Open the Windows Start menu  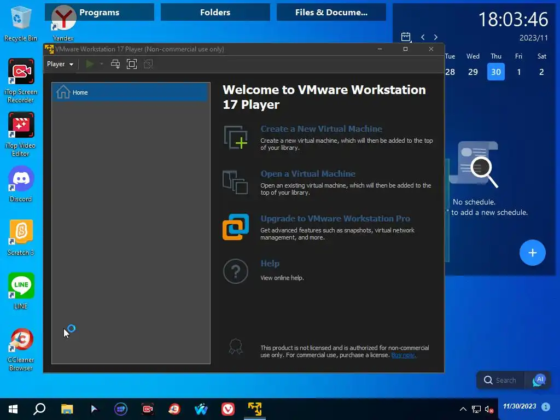click(13, 409)
